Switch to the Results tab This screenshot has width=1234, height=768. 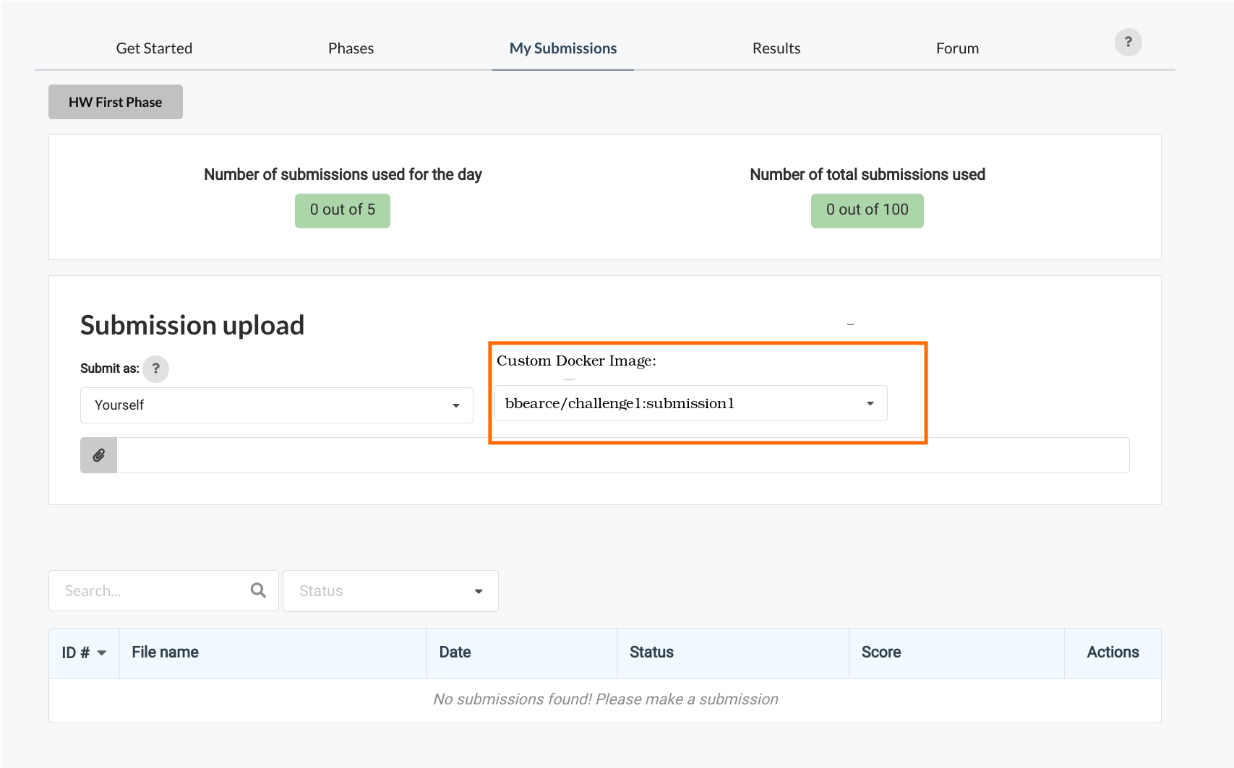[x=776, y=48]
